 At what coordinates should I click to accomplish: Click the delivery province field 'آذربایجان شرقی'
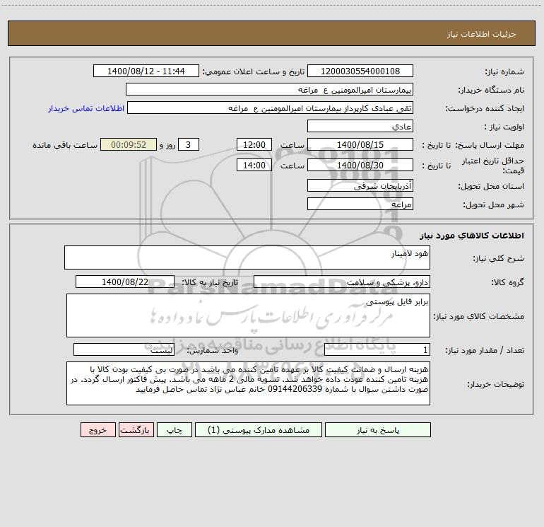point(360,185)
